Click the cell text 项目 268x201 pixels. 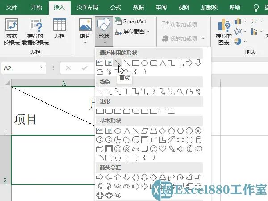pyautogui.click(x=25, y=119)
